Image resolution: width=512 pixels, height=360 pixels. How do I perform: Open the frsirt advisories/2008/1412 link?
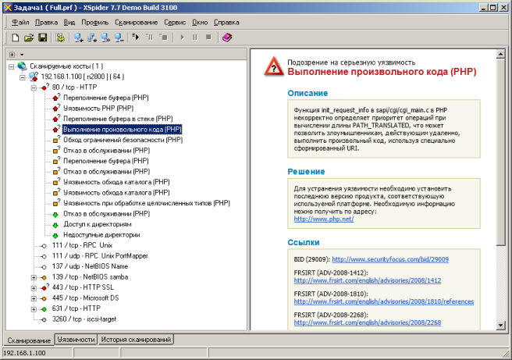point(368,280)
